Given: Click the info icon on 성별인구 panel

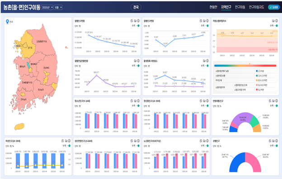Looking at the screenshot, I should click(277, 141).
